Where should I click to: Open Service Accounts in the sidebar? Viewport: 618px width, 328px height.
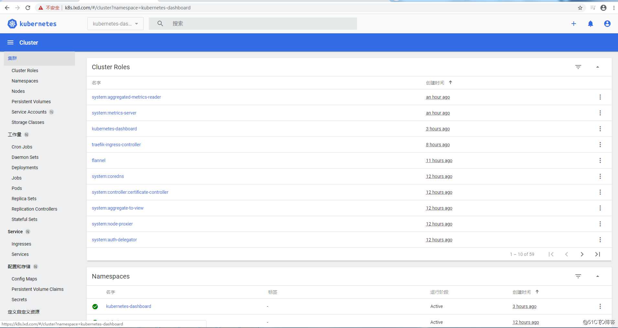tap(29, 112)
